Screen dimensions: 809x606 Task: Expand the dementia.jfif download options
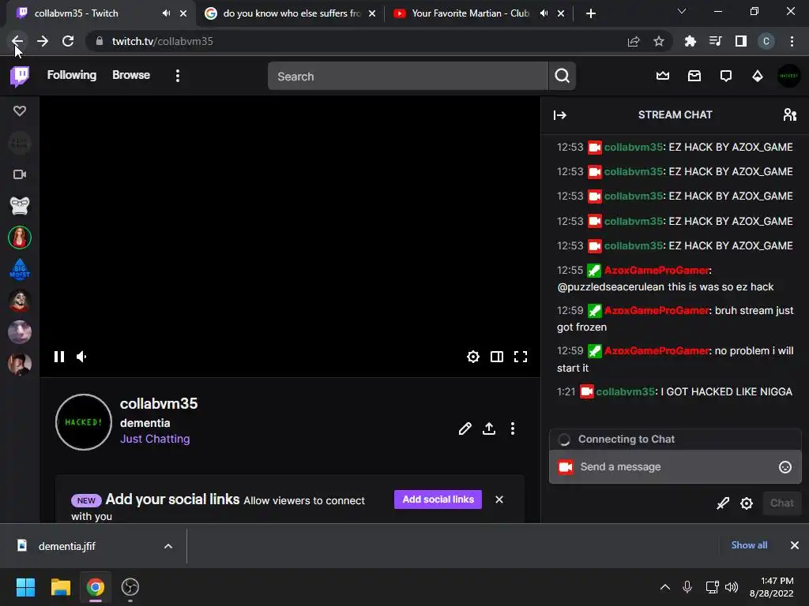click(168, 546)
